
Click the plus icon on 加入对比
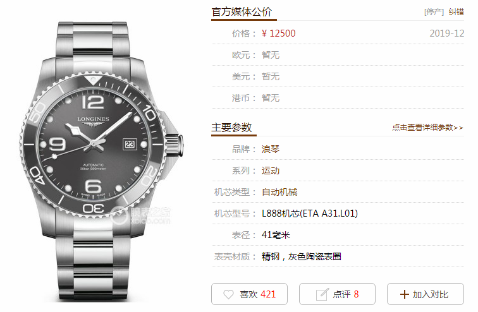(x=404, y=294)
